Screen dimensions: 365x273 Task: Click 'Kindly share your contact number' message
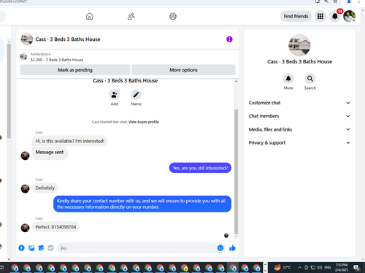pos(142,204)
